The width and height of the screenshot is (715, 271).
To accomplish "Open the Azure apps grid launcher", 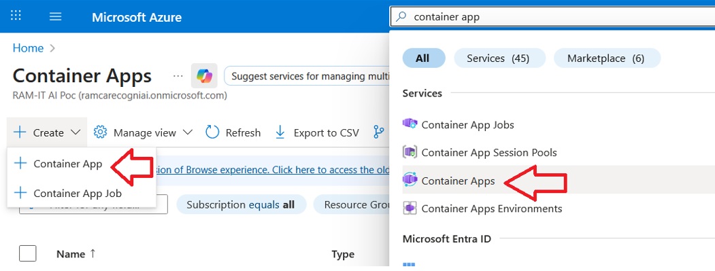I will click(x=16, y=16).
